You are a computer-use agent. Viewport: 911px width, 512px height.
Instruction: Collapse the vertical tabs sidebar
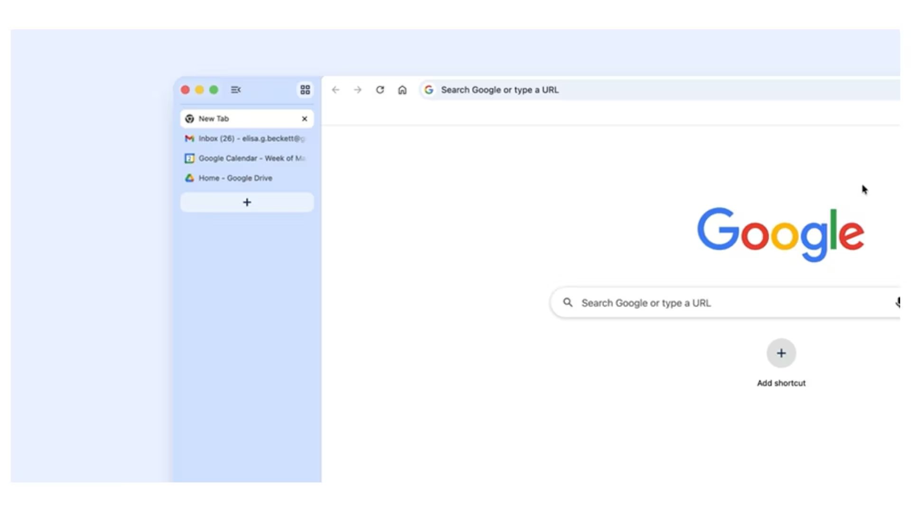[236, 90]
